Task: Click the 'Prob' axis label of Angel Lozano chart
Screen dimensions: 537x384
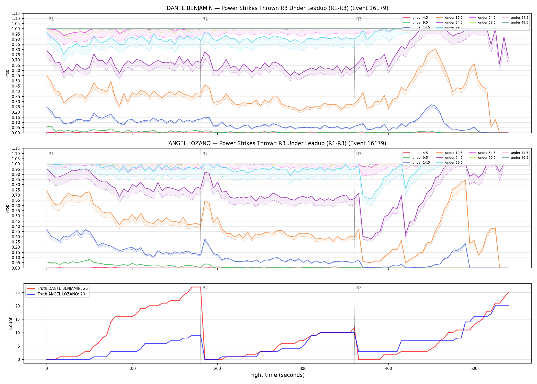Action: [7, 208]
